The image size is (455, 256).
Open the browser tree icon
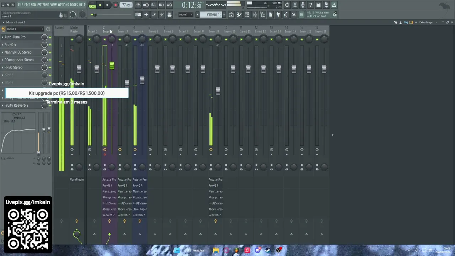click(x=263, y=15)
